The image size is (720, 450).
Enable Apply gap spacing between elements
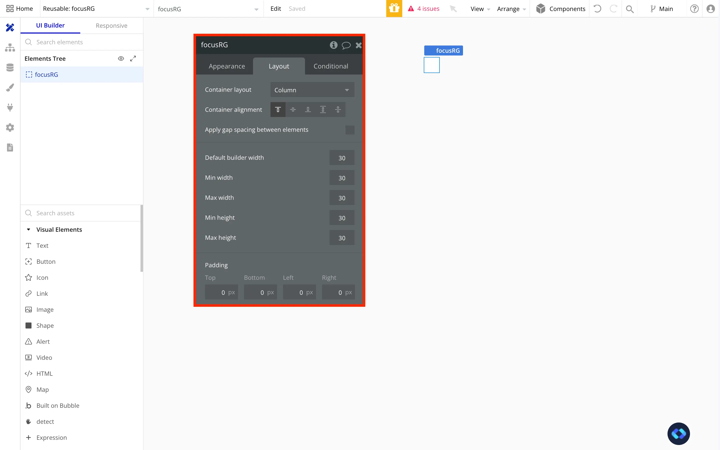pyautogui.click(x=350, y=130)
